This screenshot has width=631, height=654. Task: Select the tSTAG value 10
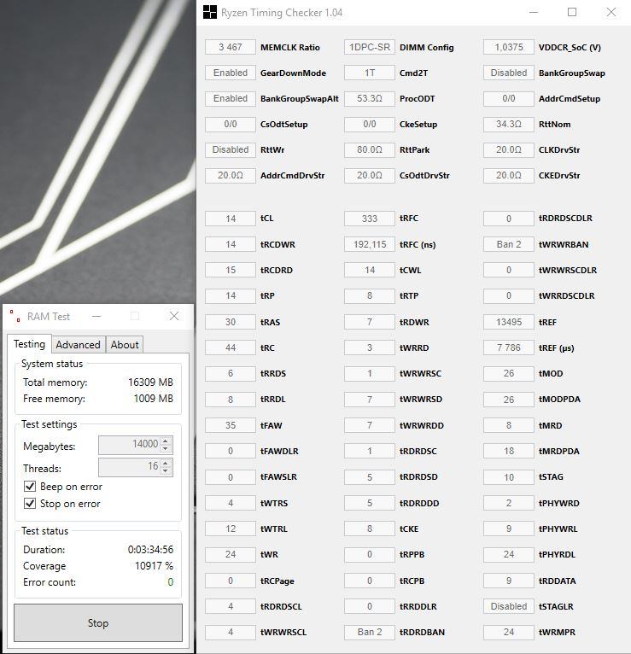pyautogui.click(x=509, y=477)
